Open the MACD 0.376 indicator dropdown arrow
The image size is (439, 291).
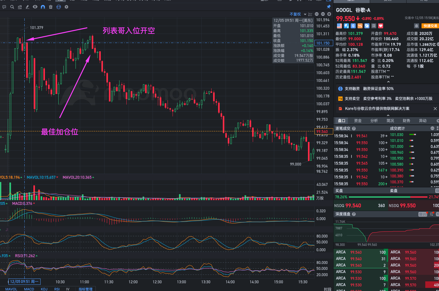(34, 204)
